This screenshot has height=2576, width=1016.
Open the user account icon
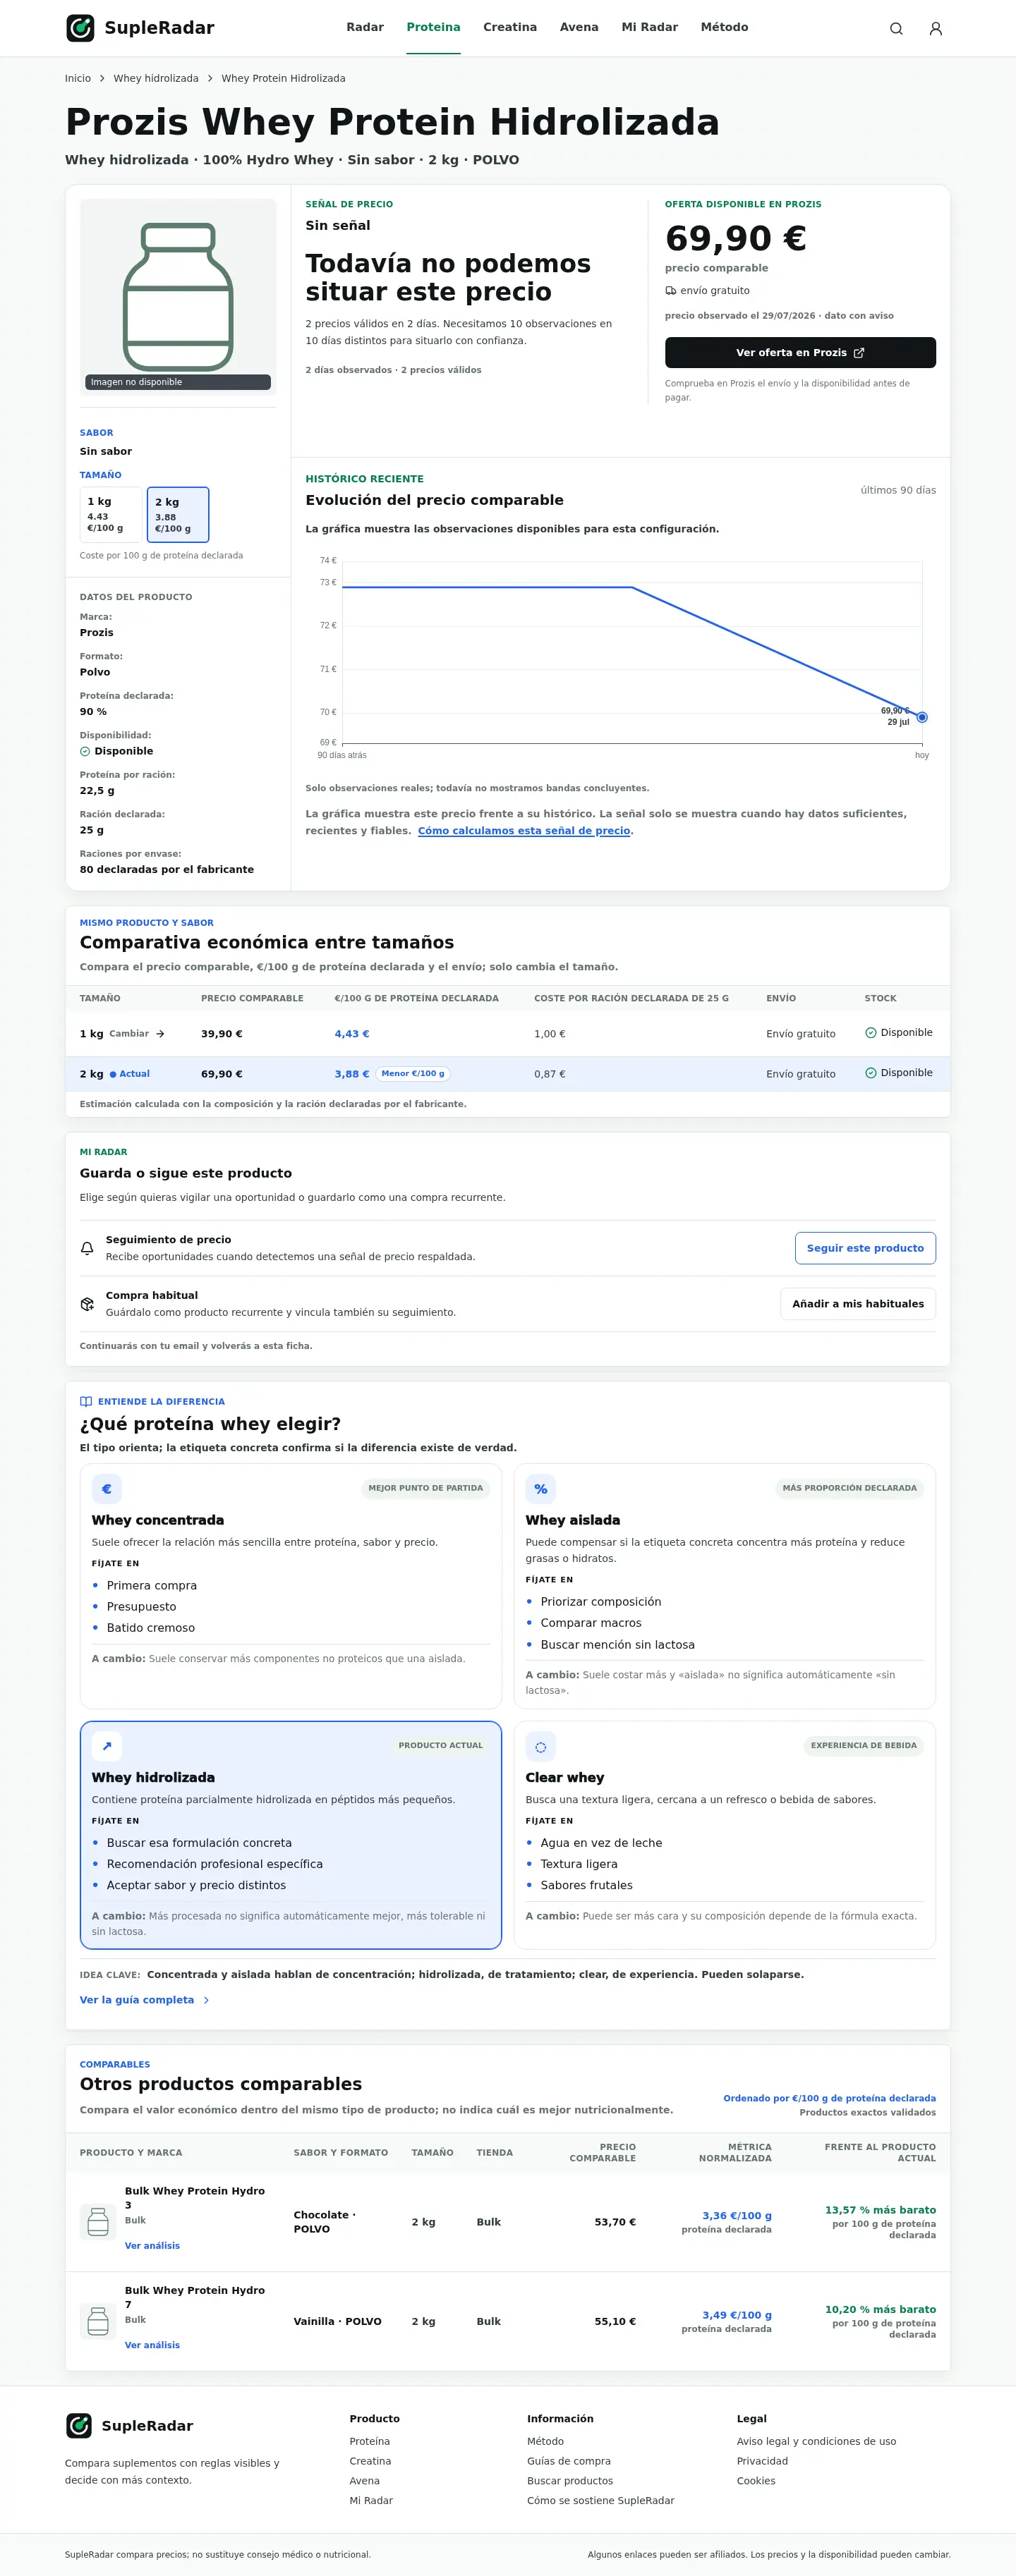pyautogui.click(x=936, y=28)
